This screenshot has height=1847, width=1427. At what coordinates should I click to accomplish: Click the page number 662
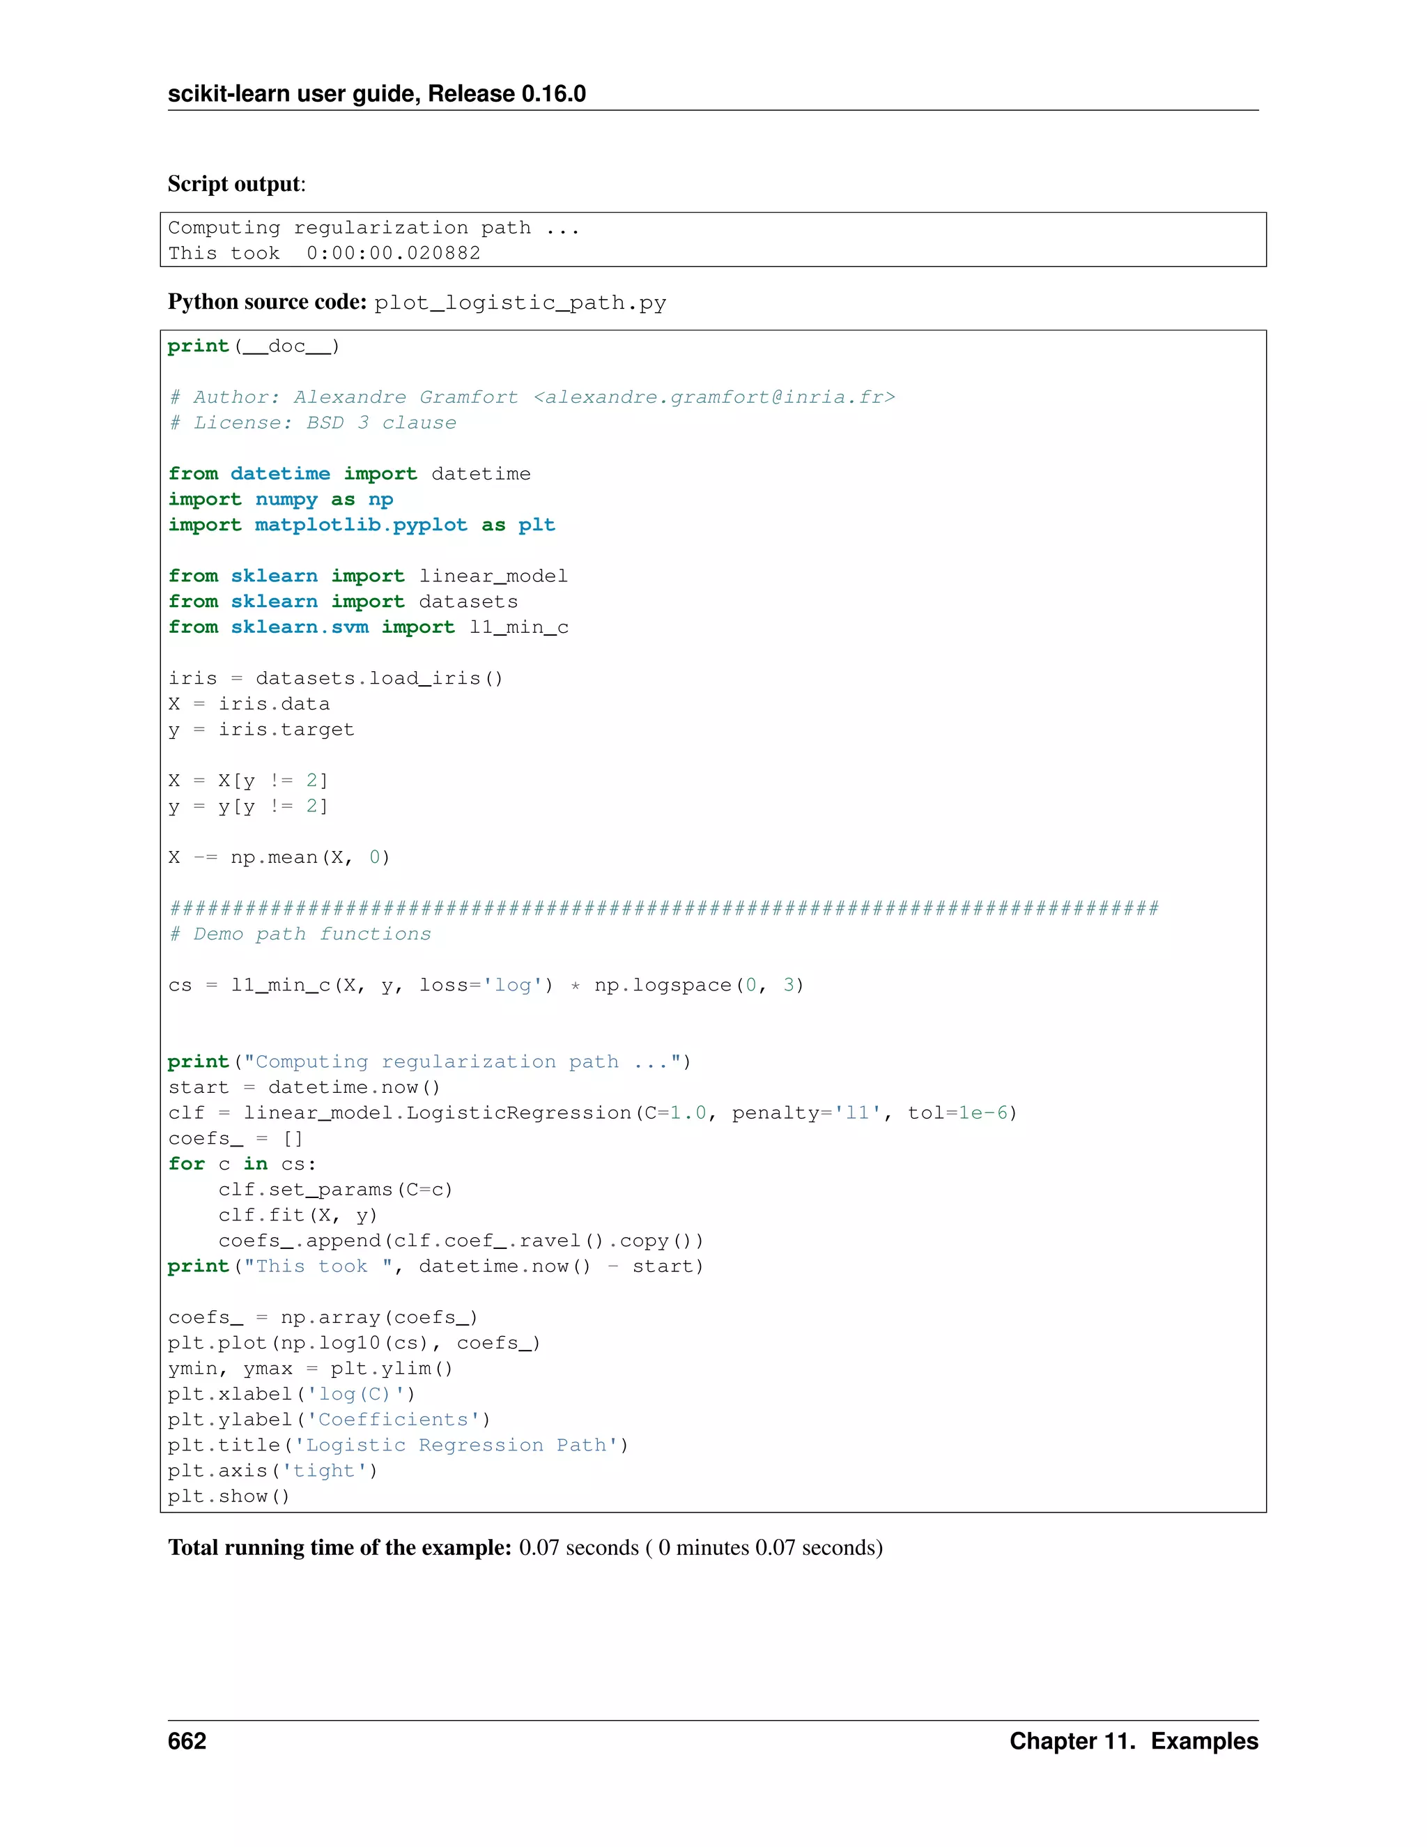click(x=187, y=1741)
